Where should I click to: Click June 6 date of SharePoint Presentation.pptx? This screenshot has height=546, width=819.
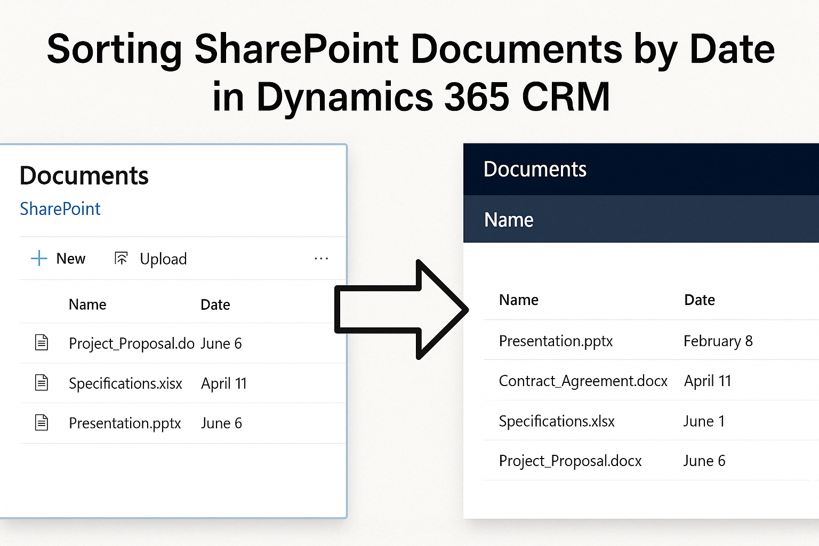221,423
